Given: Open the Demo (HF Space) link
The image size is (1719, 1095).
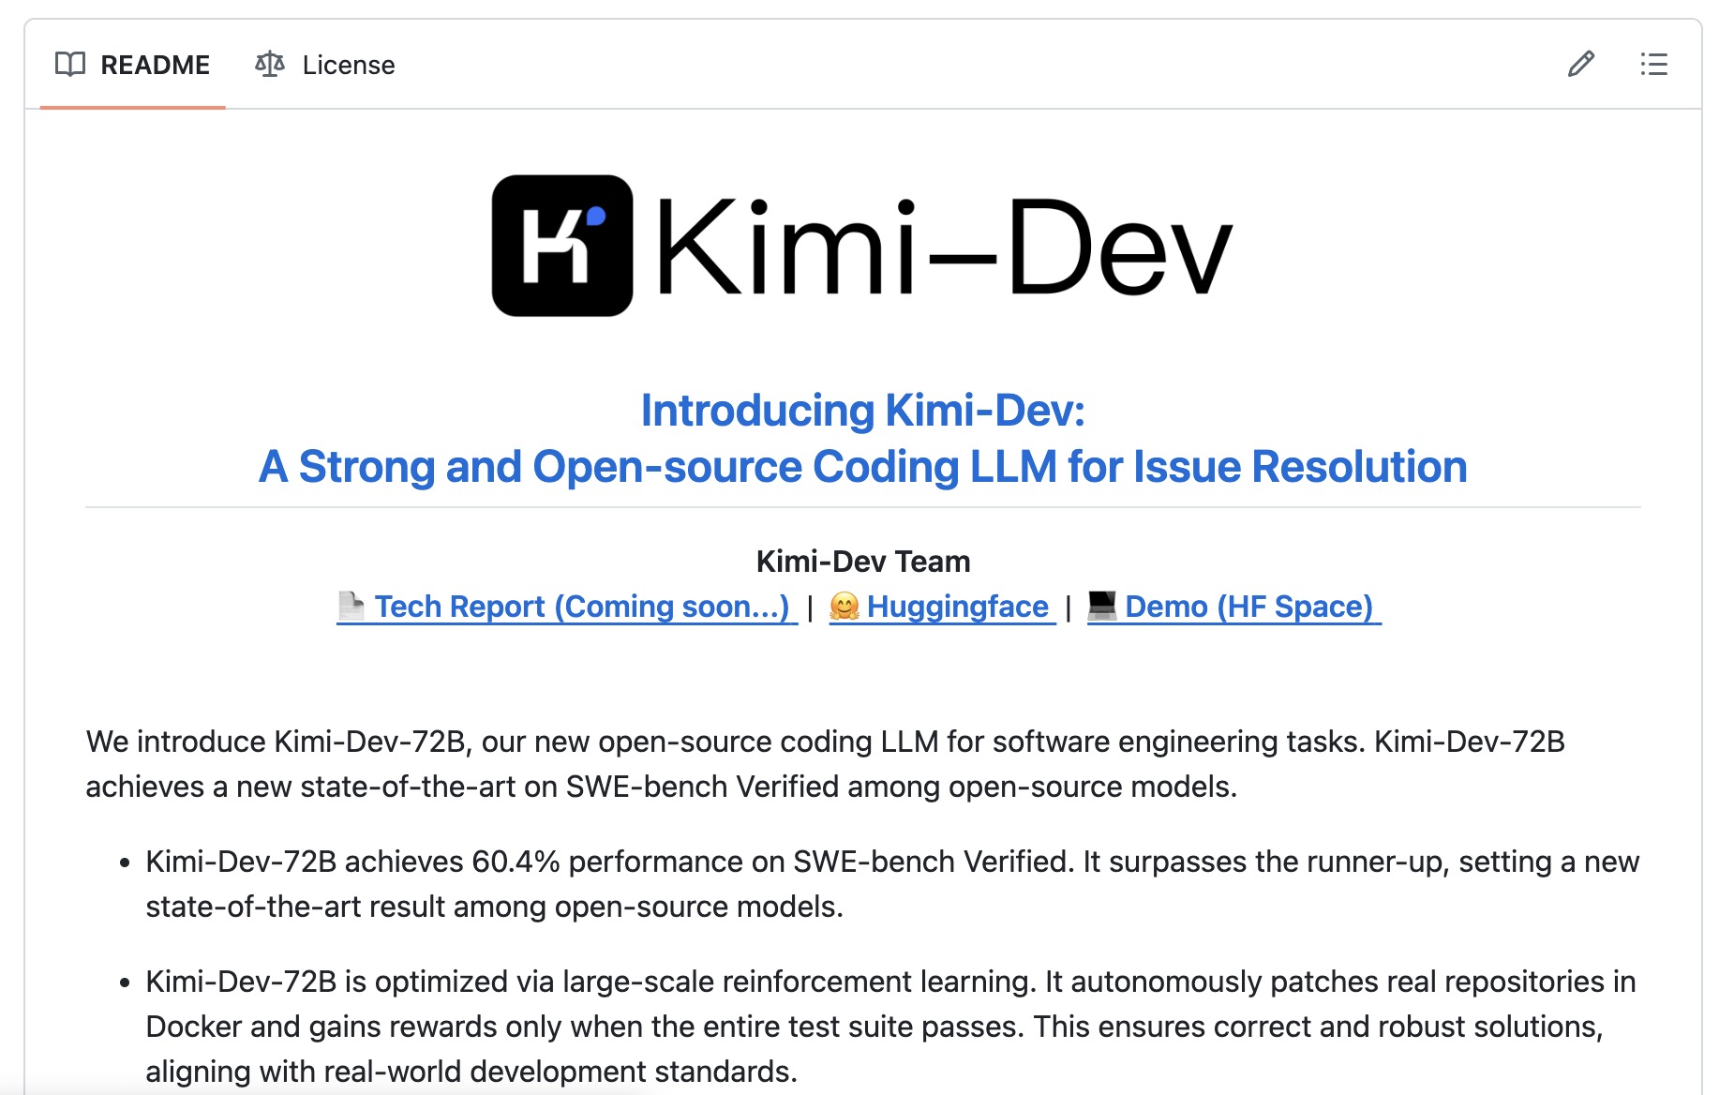Looking at the screenshot, I should coord(1233,607).
